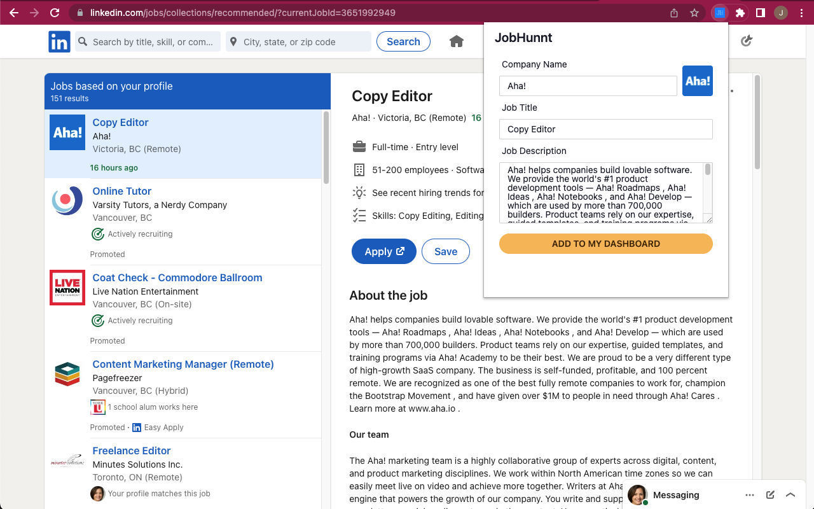
Task: Select the LinkedIn home icon
Action: point(456,41)
